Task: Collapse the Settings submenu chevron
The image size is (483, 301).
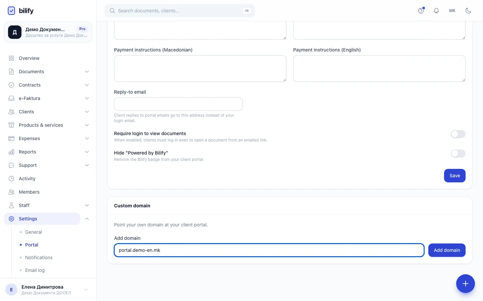Action: 87,219
